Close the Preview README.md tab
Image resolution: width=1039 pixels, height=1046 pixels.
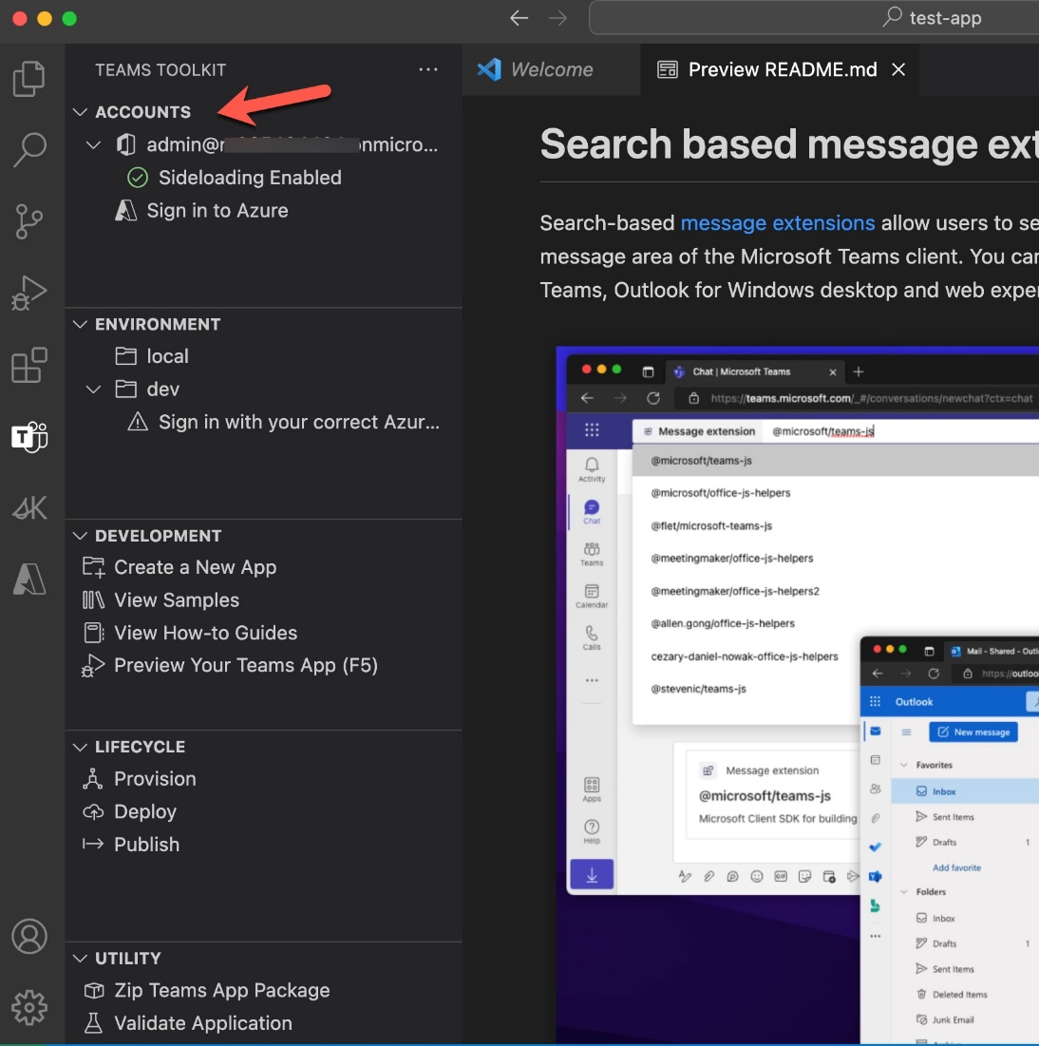pyautogui.click(x=898, y=69)
